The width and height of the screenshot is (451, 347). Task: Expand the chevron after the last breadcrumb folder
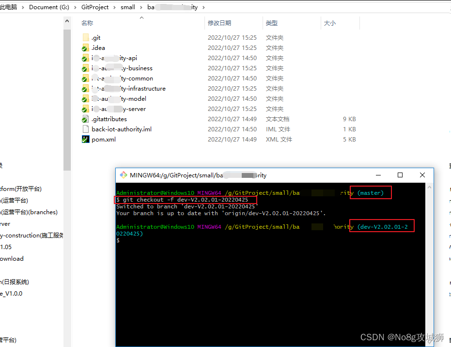(203, 7)
